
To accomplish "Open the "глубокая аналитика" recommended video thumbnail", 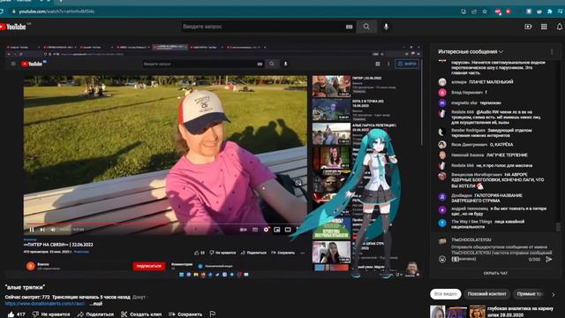I will coord(457,312).
